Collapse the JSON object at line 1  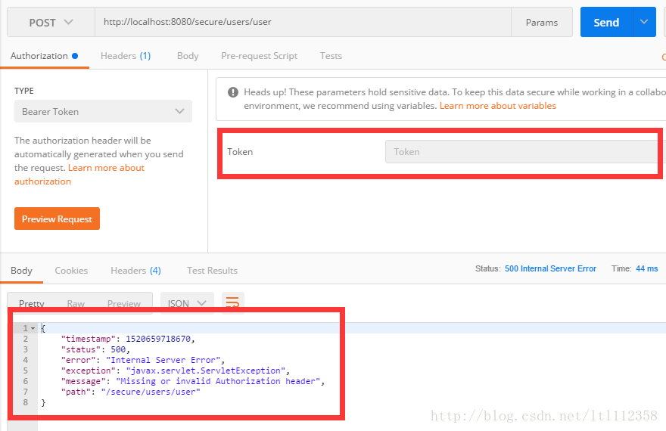pos(33,328)
